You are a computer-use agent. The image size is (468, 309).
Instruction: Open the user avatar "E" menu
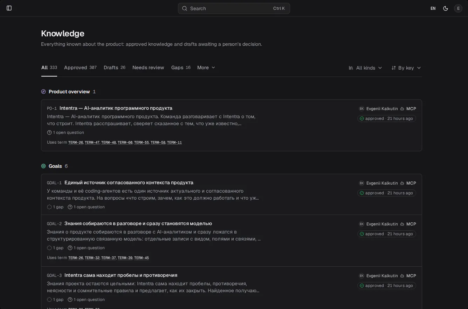click(x=458, y=8)
